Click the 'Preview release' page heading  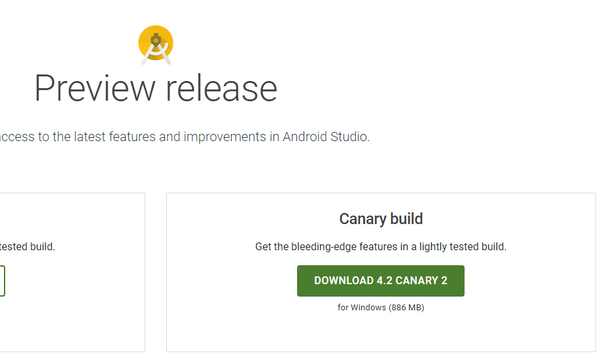156,89
